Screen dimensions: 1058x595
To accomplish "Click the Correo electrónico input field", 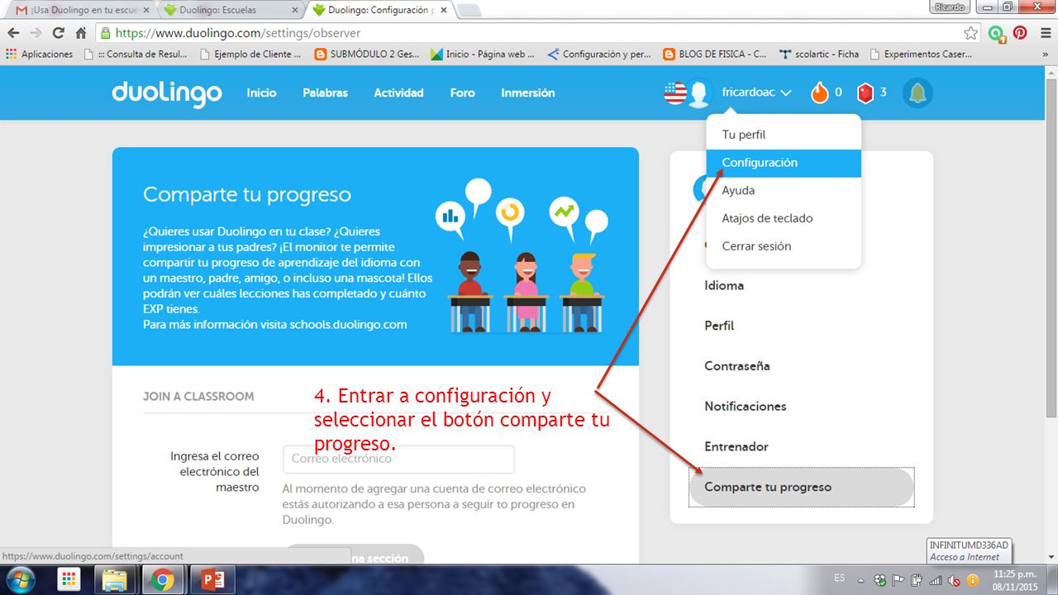I will pos(398,459).
